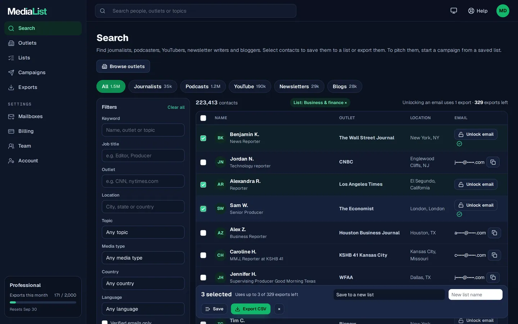The height and width of the screenshot is (324, 518).
Task: Copy Caroline H.'s masked email
Action: point(494,255)
